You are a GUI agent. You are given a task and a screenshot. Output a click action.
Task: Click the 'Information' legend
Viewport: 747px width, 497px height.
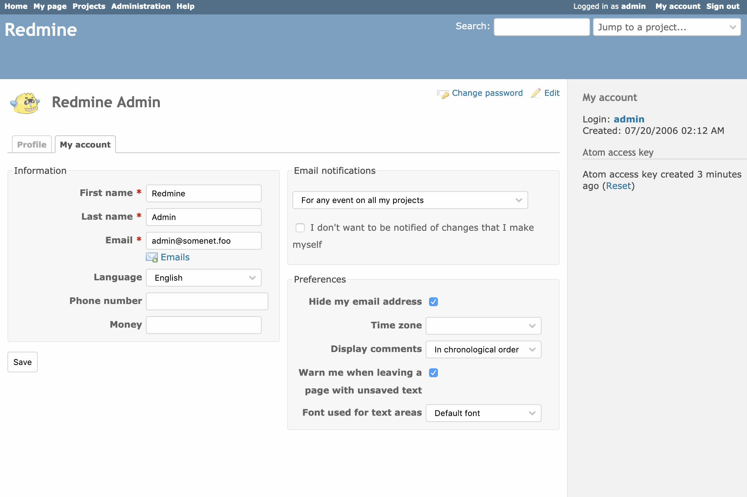pyautogui.click(x=40, y=170)
